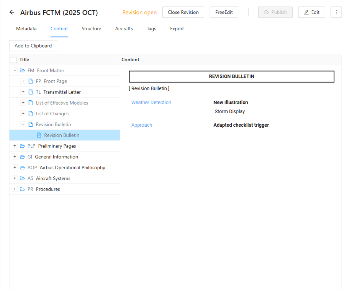Click the REVISION BULLETIN heading box
Image resolution: width=347 pixels, height=294 pixels.
[x=231, y=77]
